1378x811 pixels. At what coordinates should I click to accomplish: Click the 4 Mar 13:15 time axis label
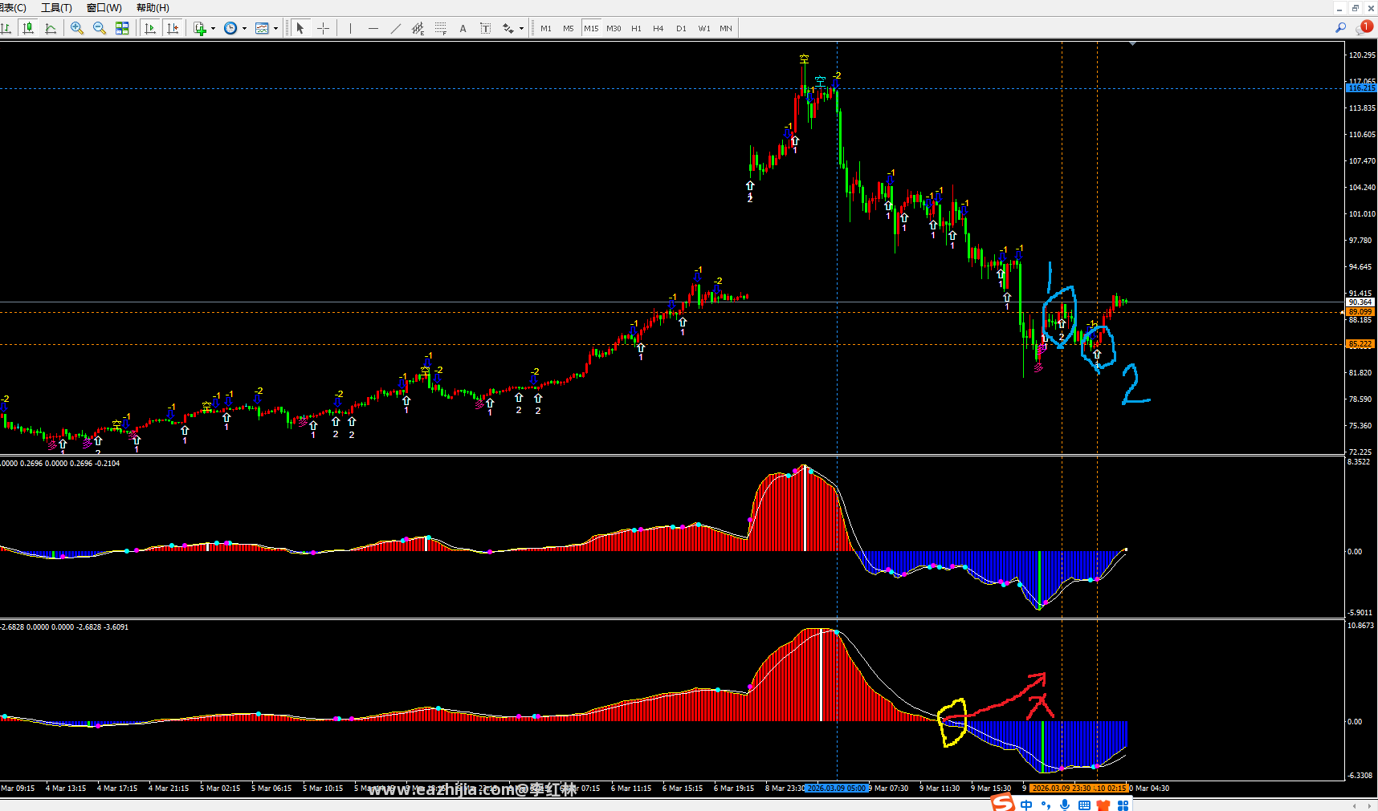click(x=66, y=789)
